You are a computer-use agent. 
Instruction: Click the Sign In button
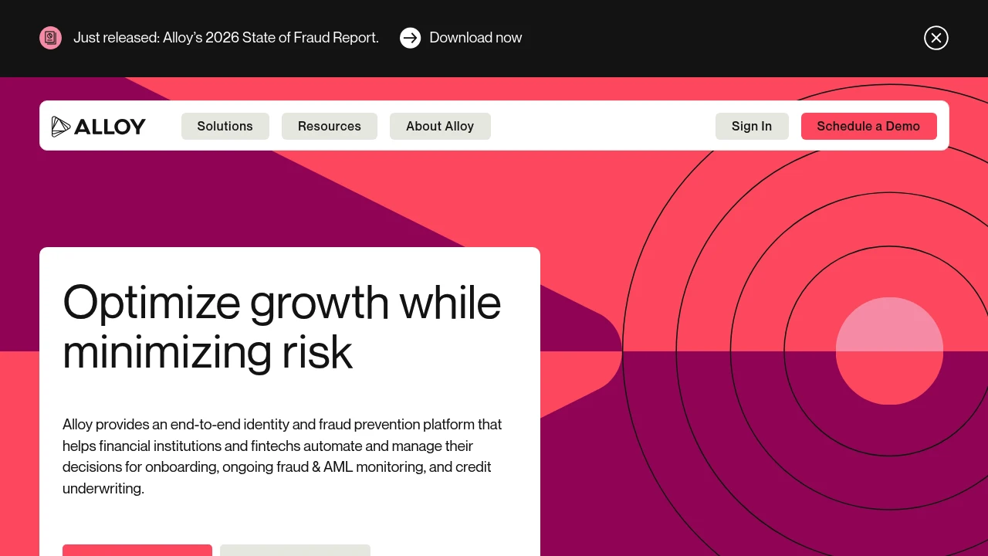(751, 127)
